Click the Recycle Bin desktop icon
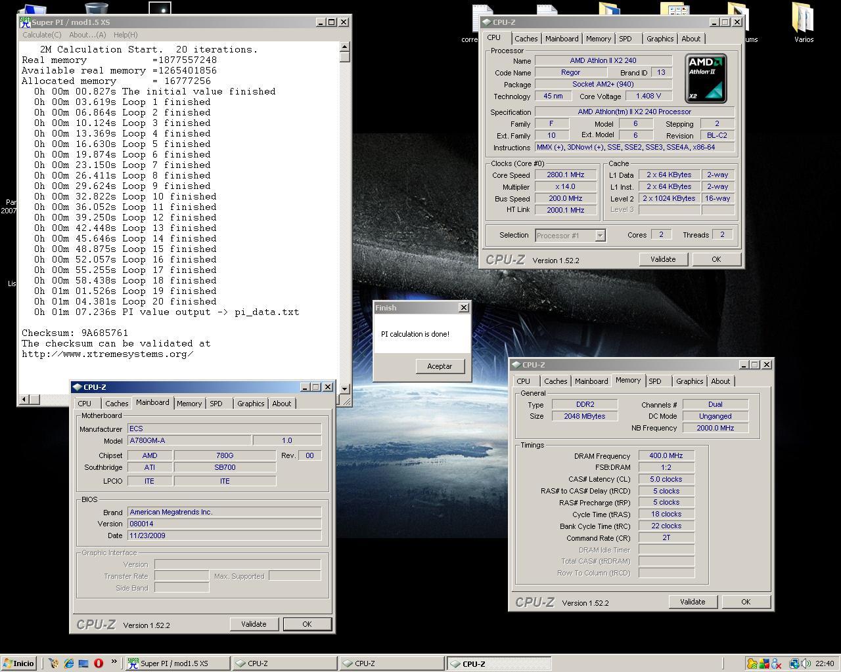Viewport: 841px width, 672px height. [97, 9]
